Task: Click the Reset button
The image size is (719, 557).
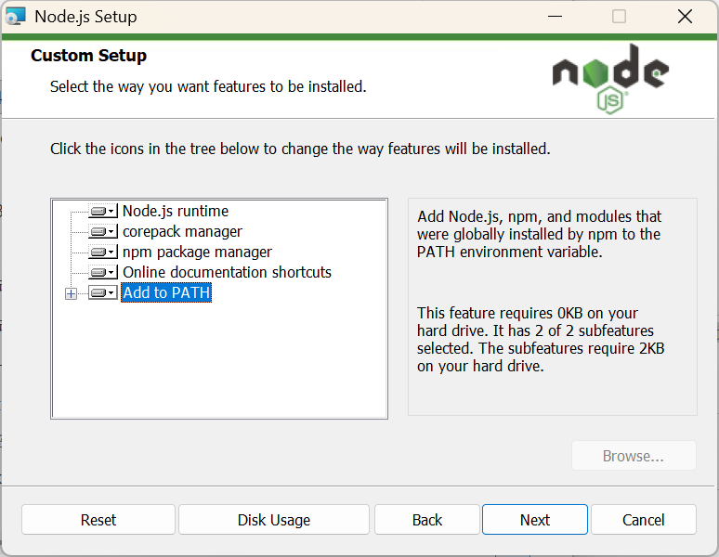Action: pos(98,520)
